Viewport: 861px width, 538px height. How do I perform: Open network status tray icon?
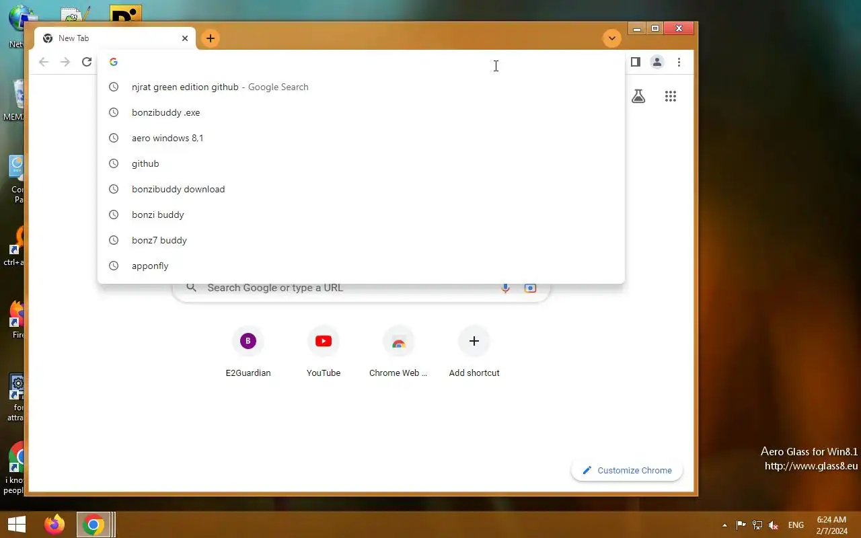tap(757, 525)
